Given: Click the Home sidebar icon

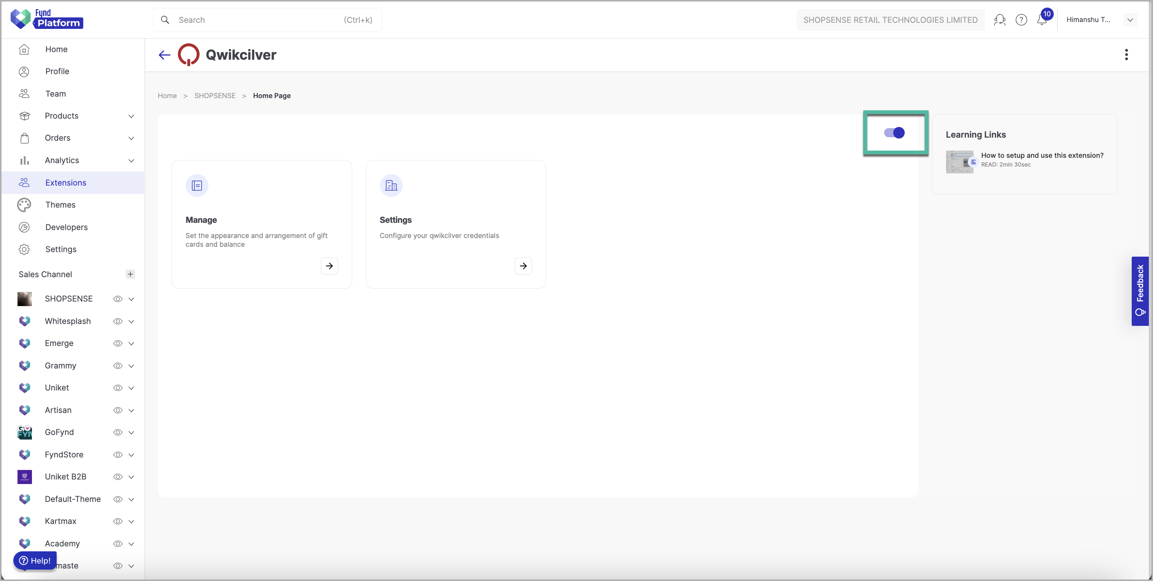Looking at the screenshot, I should coord(24,49).
